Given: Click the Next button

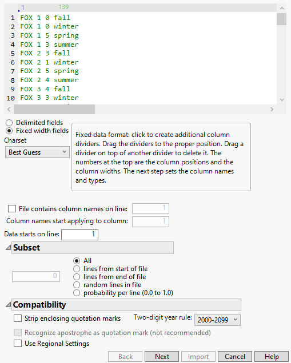Looking at the screenshot, I should coord(162,357).
